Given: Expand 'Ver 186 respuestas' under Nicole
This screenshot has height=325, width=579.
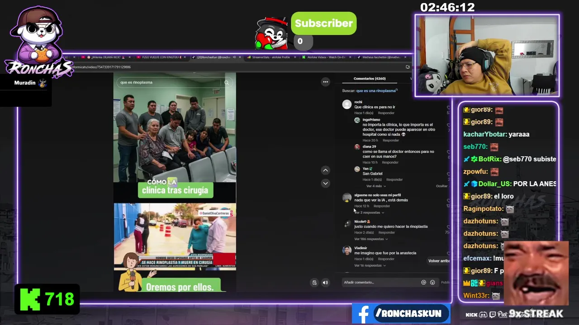Looking at the screenshot, I should pos(371,239).
